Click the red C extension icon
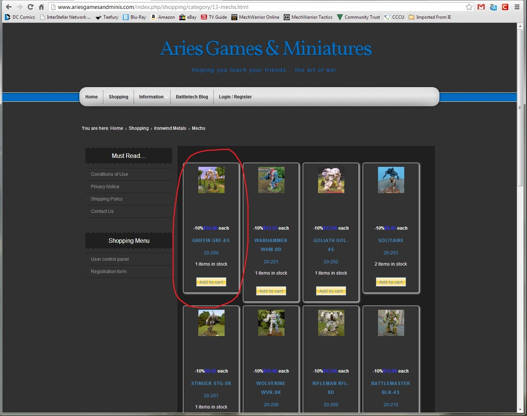527x416 pixels. point(505,7)
